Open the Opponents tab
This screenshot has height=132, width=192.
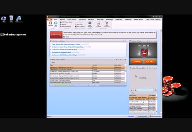(x=82, y=19)
